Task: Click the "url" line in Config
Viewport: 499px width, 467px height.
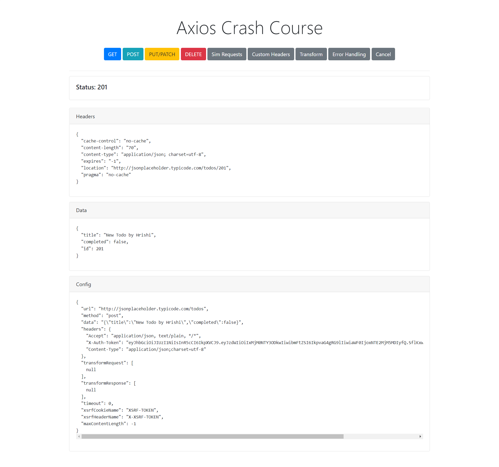Action: [145, 309]
